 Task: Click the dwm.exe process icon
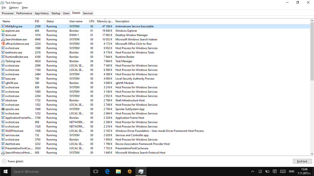3,35
